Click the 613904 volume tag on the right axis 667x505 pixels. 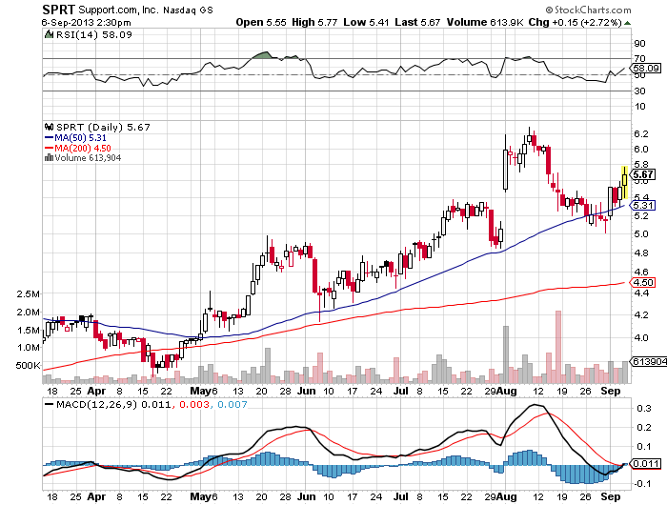point(648,362)
